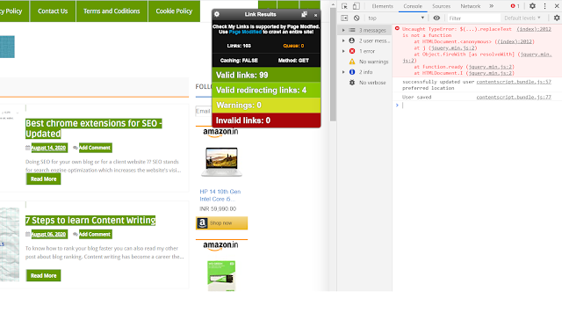The width and height of the screenshot is (562, 328).
Task: Click the Email input field in sidebar
Action: click(204, 111)
